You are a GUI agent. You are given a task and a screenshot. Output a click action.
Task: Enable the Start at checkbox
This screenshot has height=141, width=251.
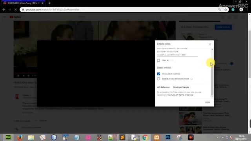click(158, 60)
